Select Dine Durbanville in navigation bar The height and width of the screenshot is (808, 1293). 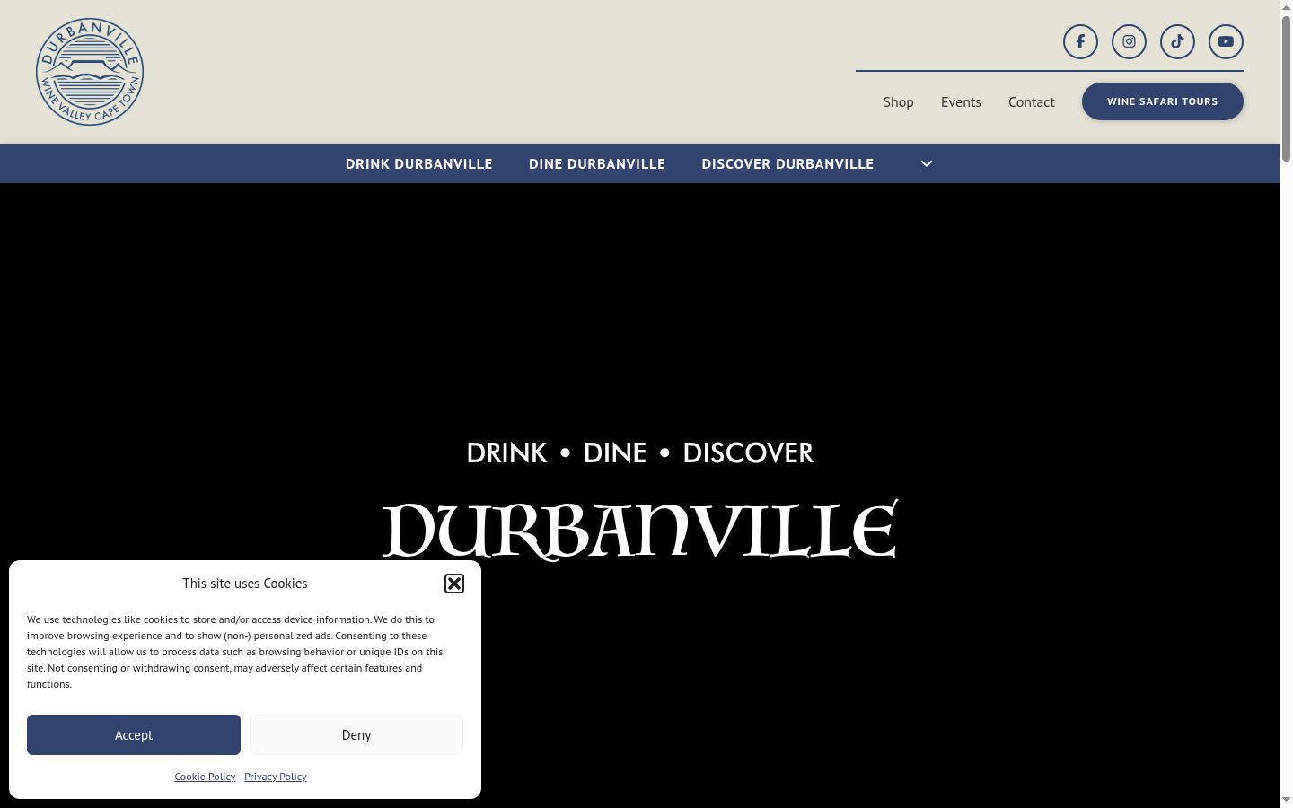coord(597,163)
